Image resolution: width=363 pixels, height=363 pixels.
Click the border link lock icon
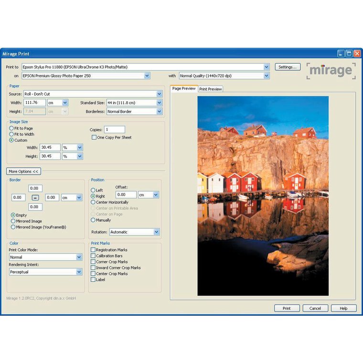35,198
